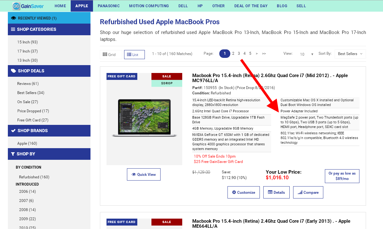Click the Mid 2012 MacBook Pro image

[x=145, y=118]
